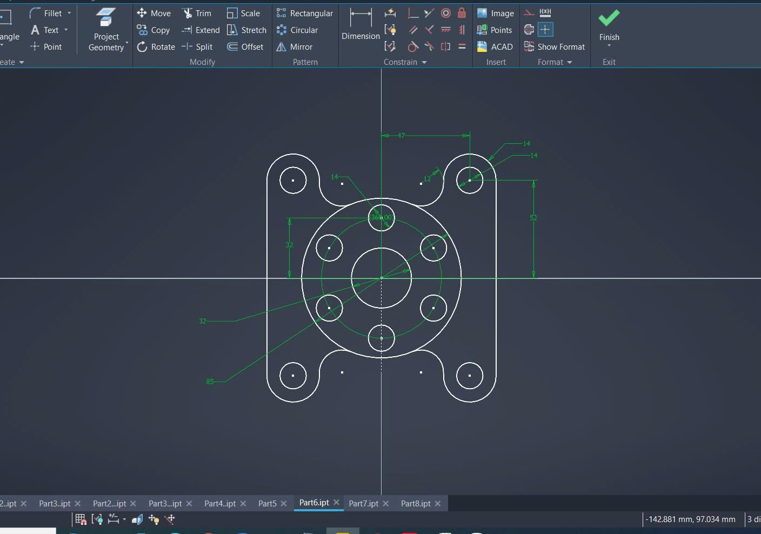The height and width of the screenshot is (534, 761).
Task: Toggle Show Format
Action: pyautogui.click(x=555, y=47)
